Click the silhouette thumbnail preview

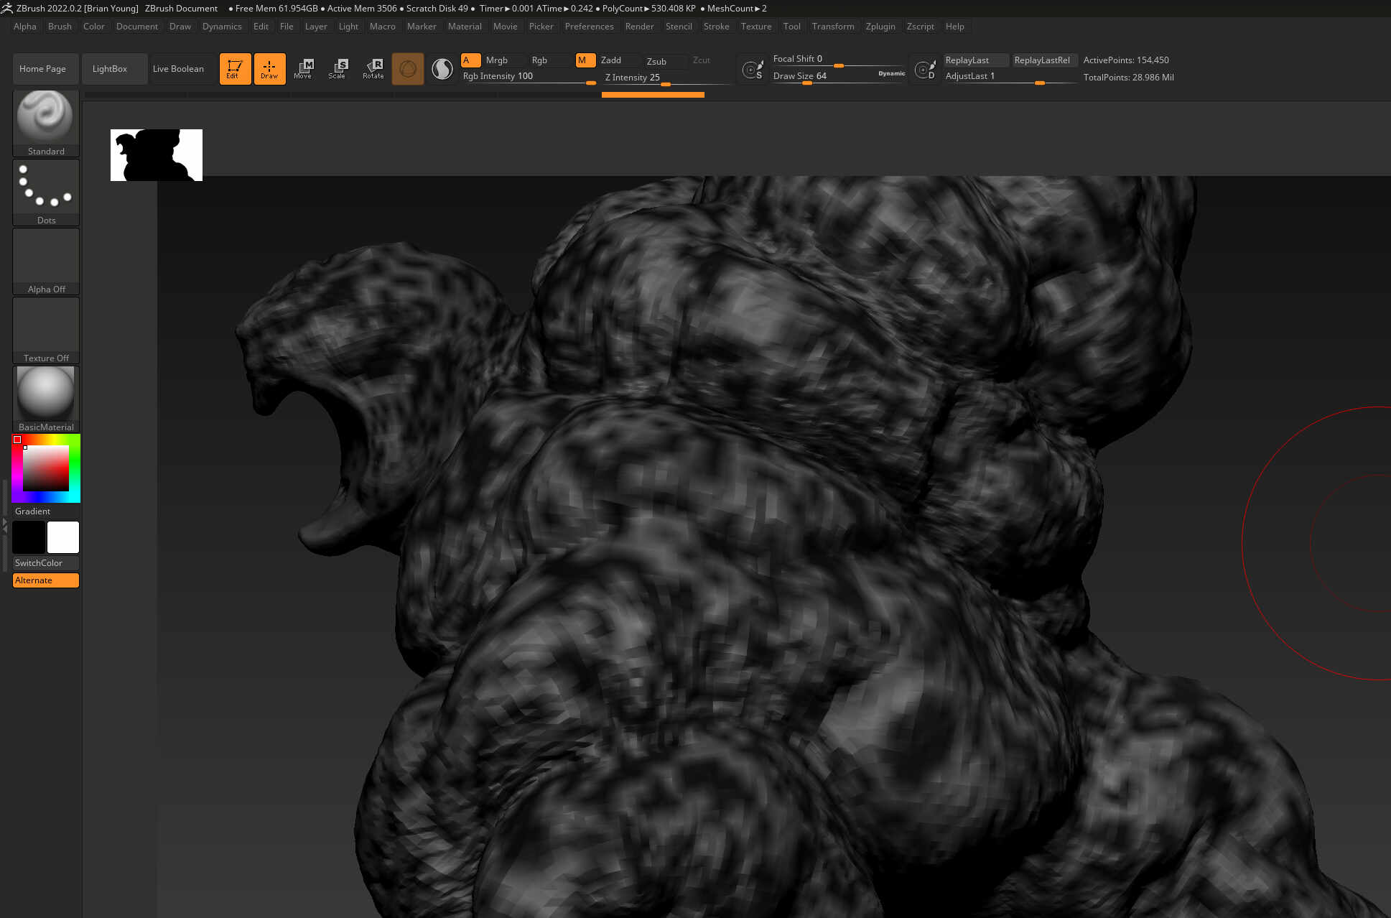click(157, 155)
